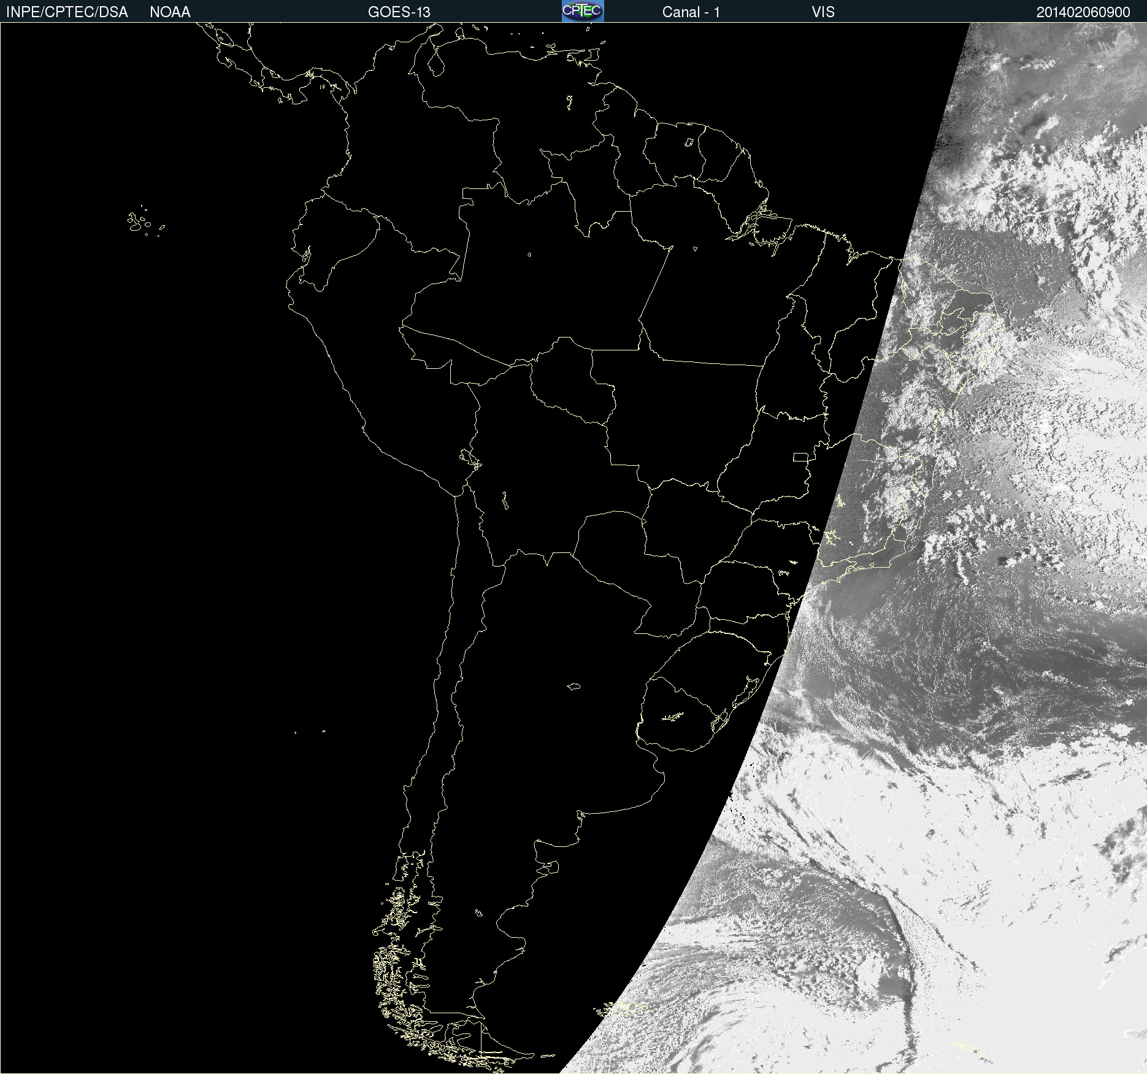
Task: Click the VIS label in the header
Action: (823, 12)
